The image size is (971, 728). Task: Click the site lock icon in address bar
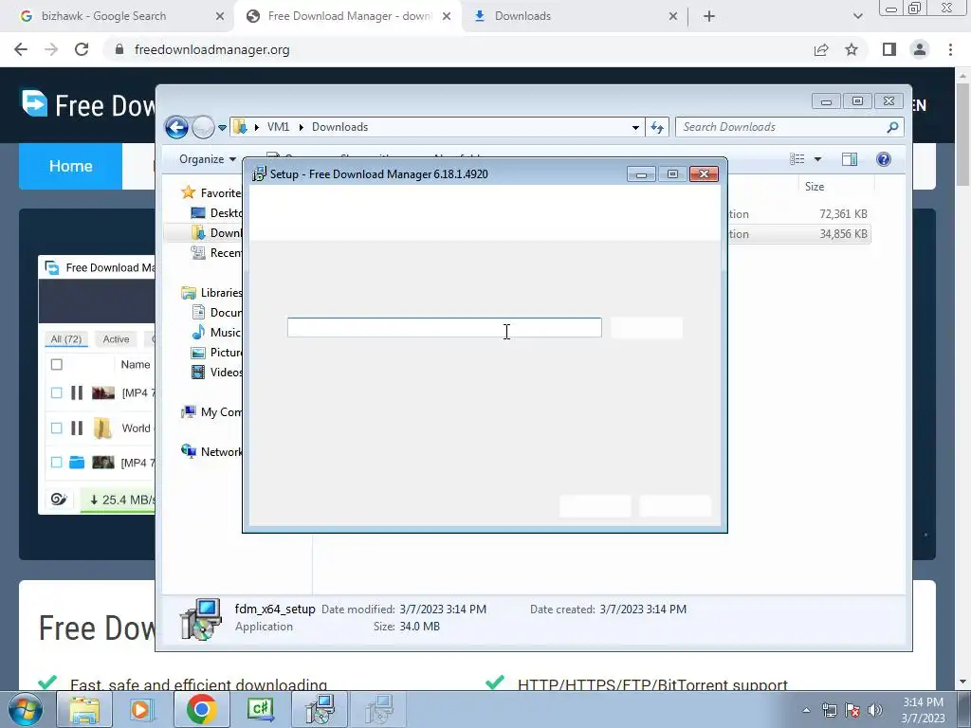119,49
